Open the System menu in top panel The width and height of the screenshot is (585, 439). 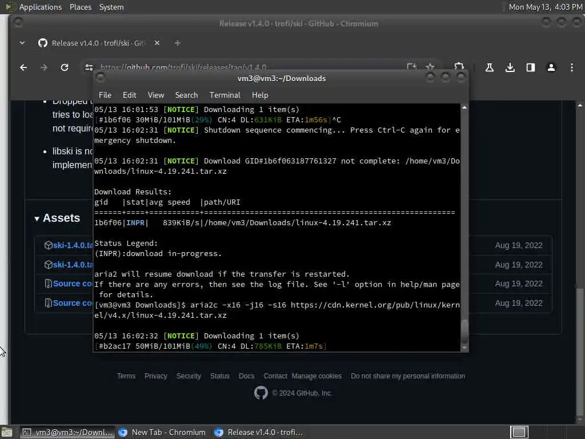[111, 7]
